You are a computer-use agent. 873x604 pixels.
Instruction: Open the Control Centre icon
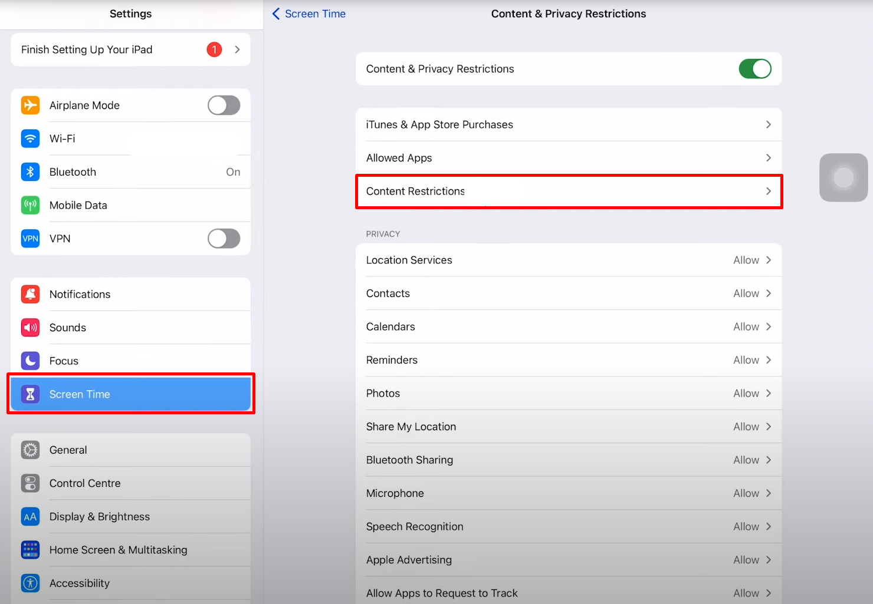tap(30, 483)
